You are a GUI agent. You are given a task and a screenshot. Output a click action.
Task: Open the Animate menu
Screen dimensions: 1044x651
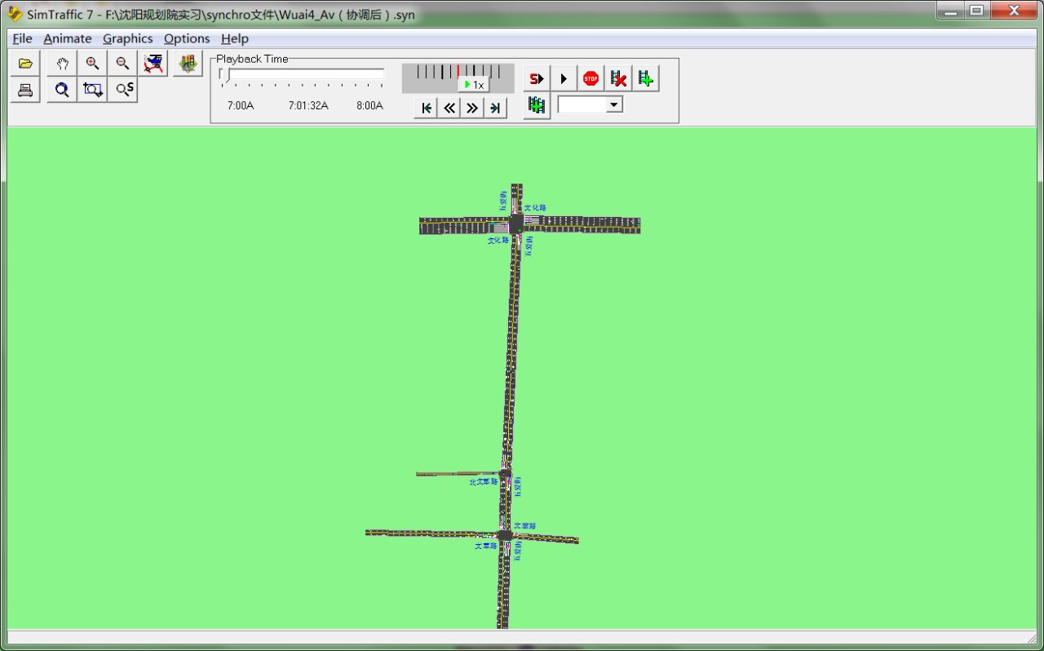pos(67,38)
